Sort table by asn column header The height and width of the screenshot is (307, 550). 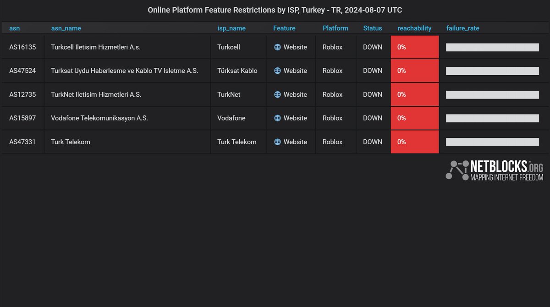point(15,28)
